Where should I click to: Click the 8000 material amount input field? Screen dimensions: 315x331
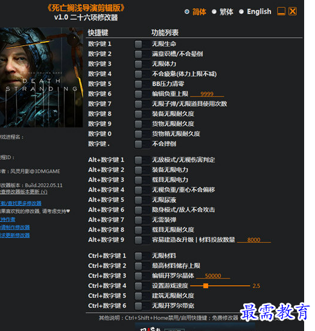(x=253, y=240)
